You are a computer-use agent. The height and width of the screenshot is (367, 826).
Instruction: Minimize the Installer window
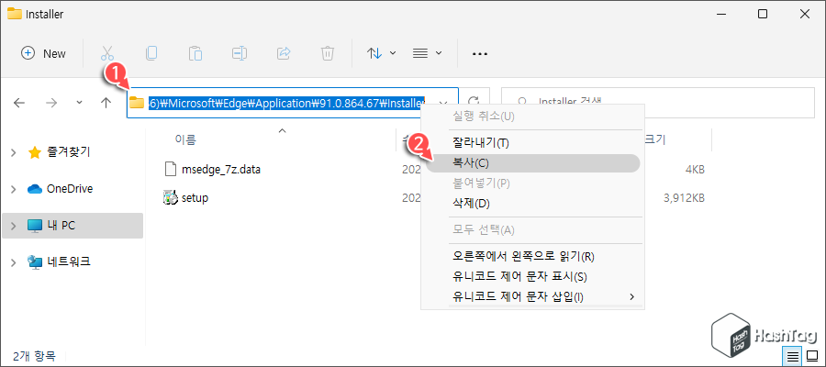pos(720,14)
